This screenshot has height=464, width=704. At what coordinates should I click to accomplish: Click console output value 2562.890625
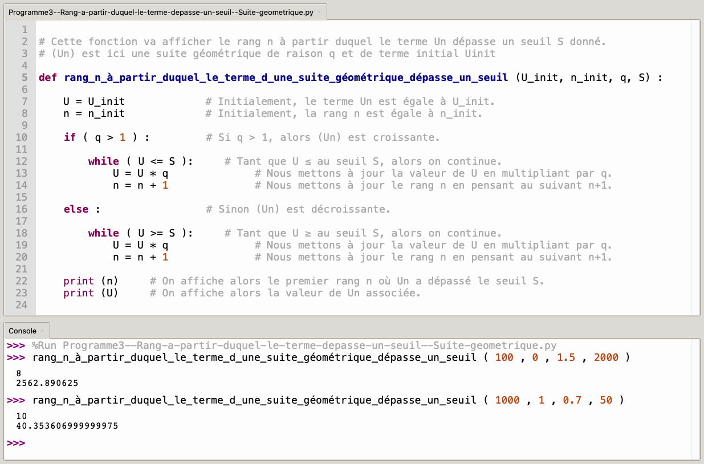[x=48, y=382]
